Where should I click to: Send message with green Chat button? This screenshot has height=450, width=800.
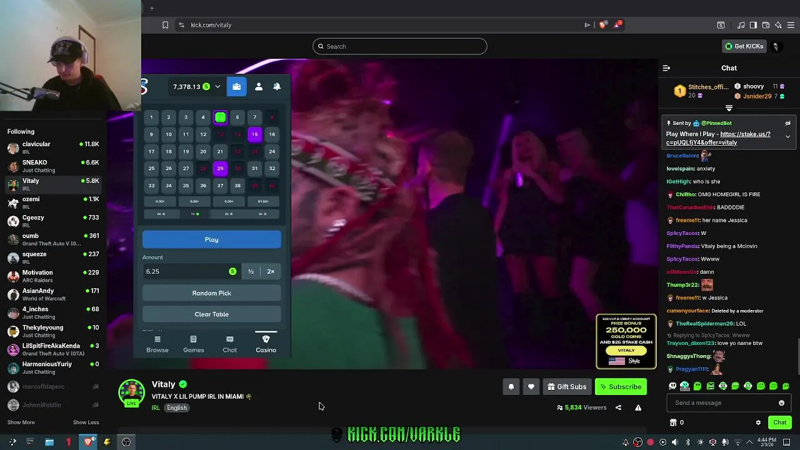click(x=779, y=422)
